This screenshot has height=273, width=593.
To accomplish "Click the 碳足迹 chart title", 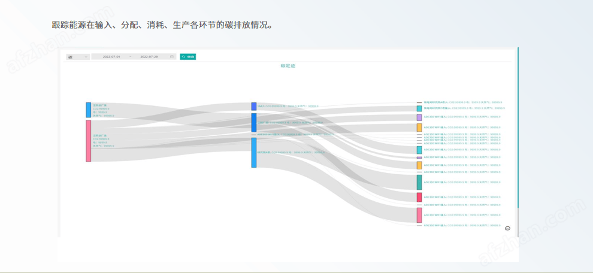I will pyautogui.click(x=288, y=66).
